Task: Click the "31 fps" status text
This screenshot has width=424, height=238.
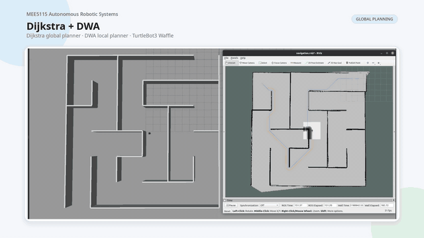Action: tap(388, 211)
